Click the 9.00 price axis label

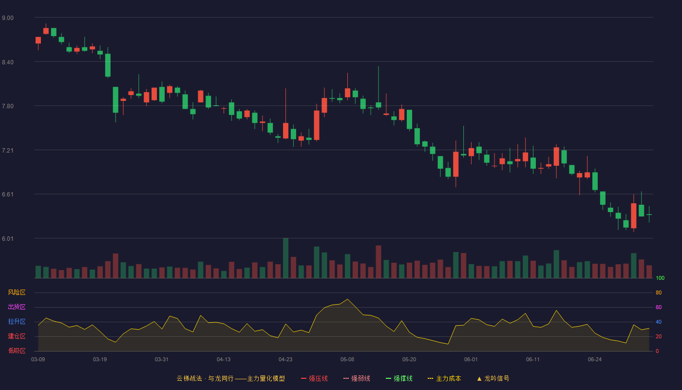[x=8, y=18]
